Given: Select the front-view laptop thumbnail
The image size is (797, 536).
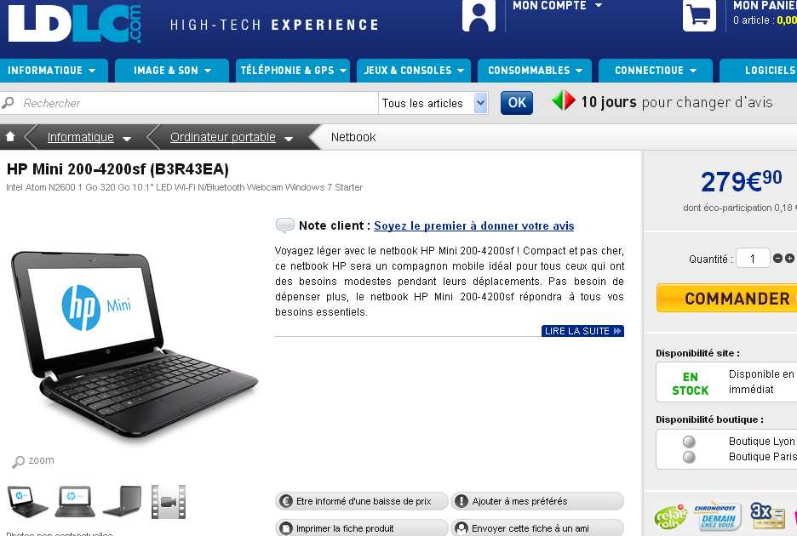Looking at the screenshot, I should click(75, 501).
